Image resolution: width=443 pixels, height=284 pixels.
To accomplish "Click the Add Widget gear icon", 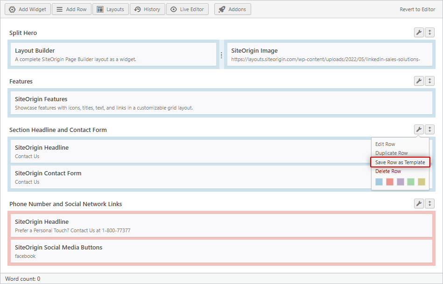I will (12, 9).
